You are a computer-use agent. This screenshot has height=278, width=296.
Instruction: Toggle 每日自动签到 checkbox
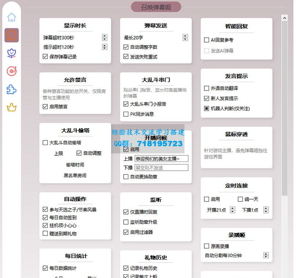45,218
